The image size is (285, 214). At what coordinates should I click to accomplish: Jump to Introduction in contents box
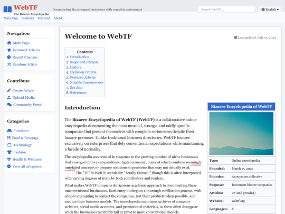click(79, 57)
